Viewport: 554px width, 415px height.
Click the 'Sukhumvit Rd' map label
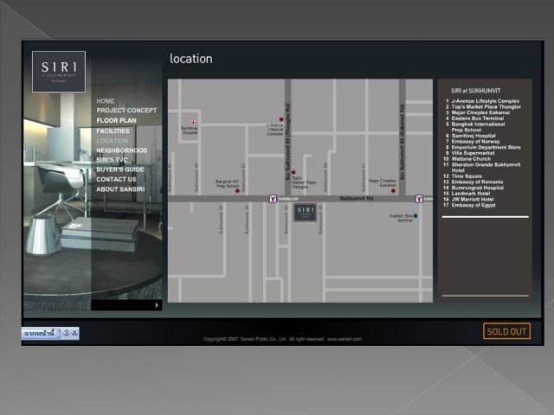click(x=356, y=199)
